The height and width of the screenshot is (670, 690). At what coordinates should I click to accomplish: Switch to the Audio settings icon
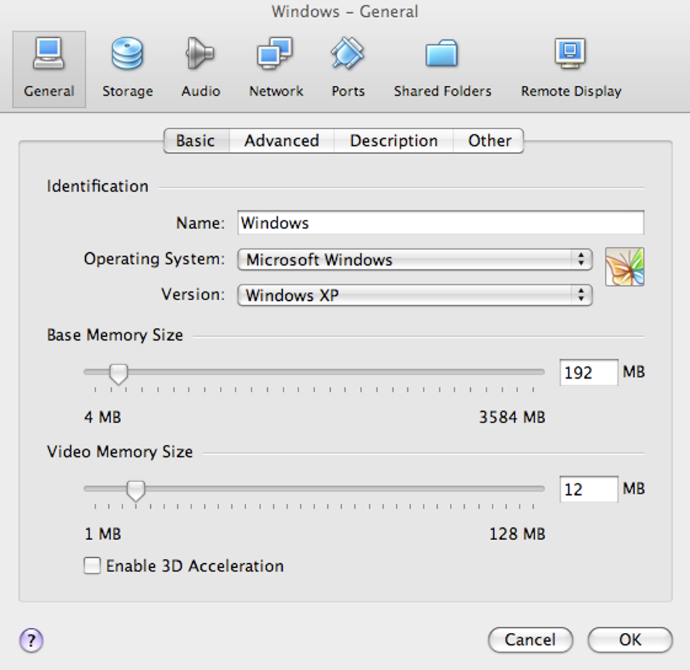tap(200, 69)
